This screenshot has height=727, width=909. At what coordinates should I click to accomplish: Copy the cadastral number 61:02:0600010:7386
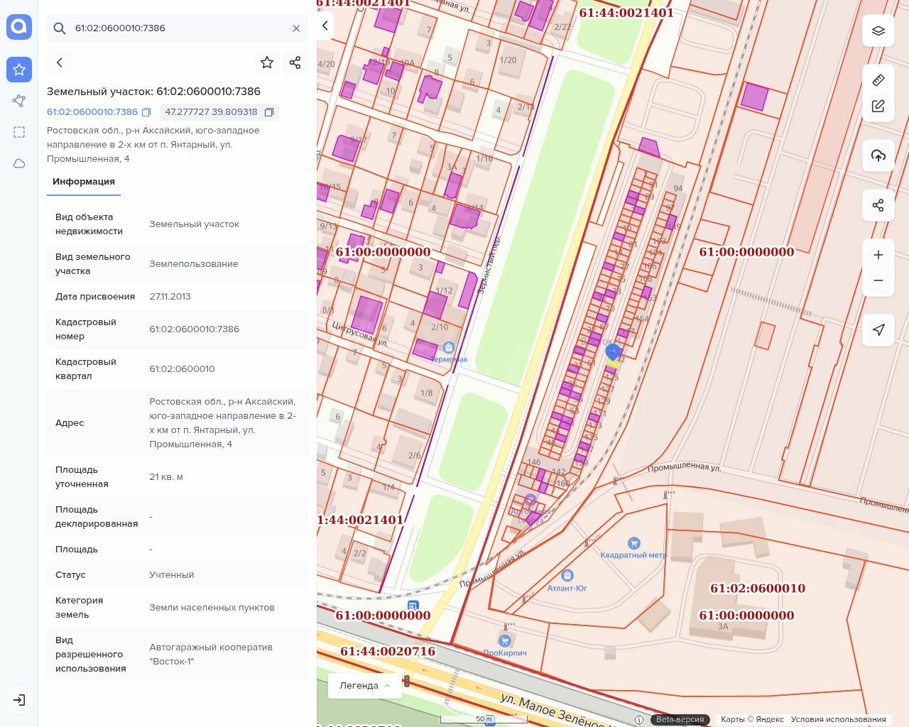click(146, 112)
